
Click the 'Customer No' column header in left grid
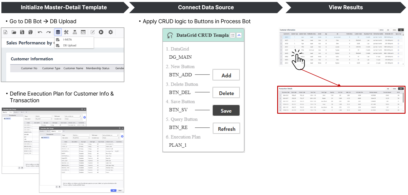pyautogui.click(x=29, y=68)
